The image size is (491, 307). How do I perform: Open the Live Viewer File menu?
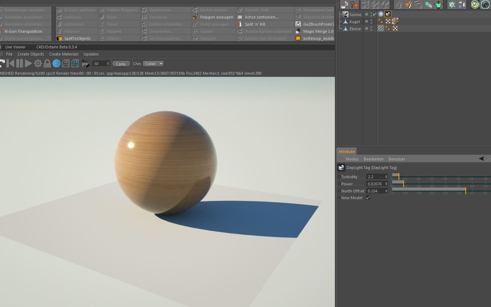9,54
